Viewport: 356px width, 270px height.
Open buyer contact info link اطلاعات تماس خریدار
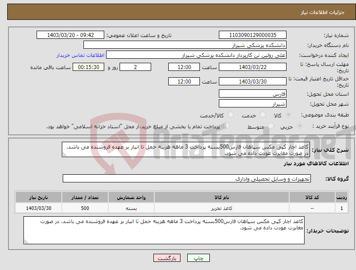pos(80,55)
